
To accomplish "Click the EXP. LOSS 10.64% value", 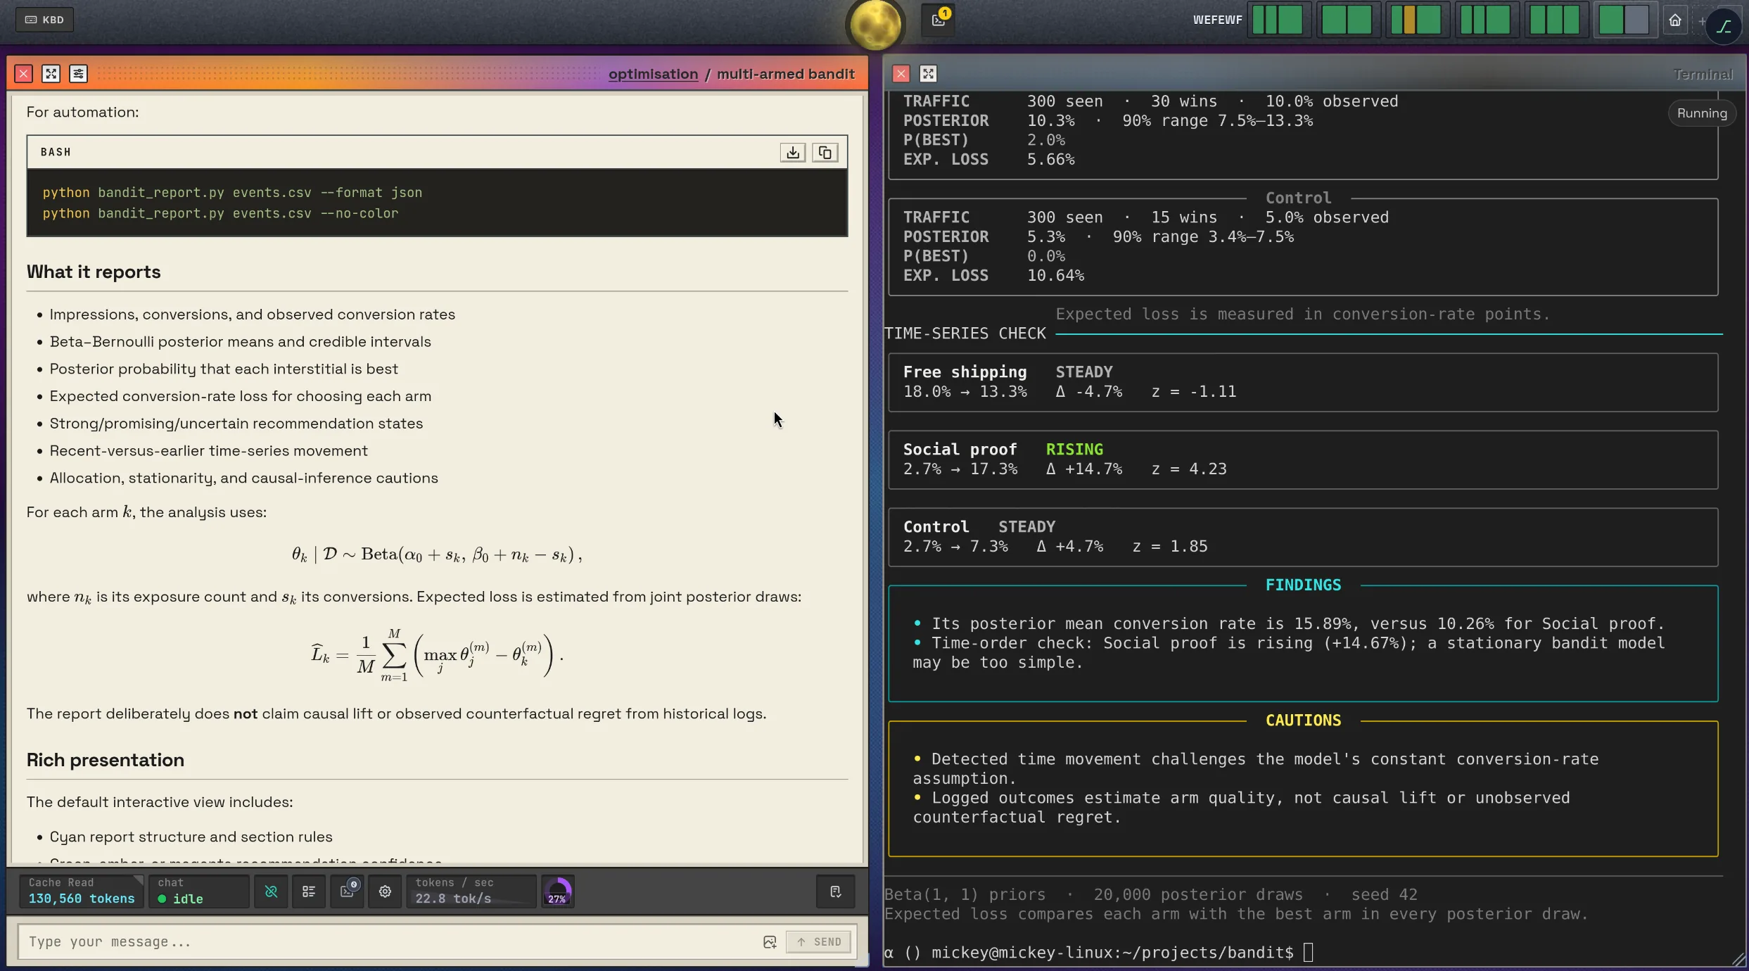I will pyautogui.click(x=1055, y=276).
